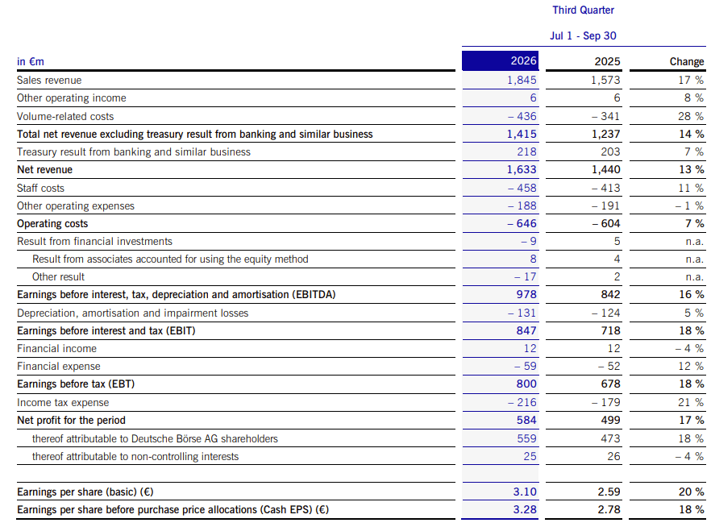Click the 'Other result' row label
The width and height of the screenshot is (711, 527).
point(59,277)
